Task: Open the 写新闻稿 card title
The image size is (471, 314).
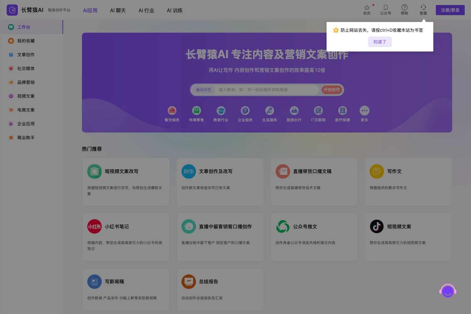Action: tap(114, 282)
